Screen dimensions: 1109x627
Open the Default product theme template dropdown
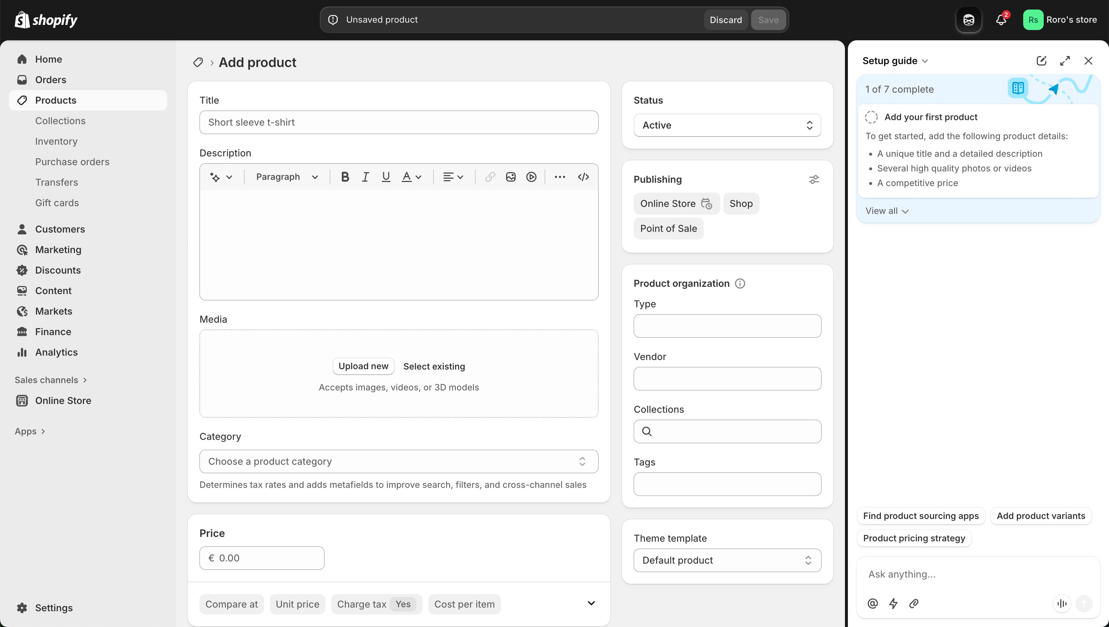[x=727, y=560]
